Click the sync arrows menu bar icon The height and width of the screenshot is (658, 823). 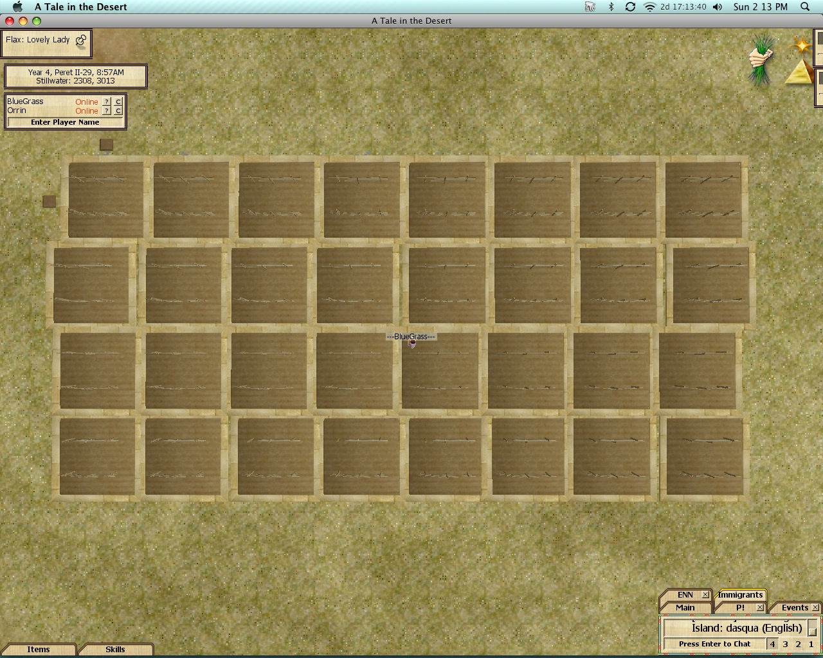[x=630, y=6]
